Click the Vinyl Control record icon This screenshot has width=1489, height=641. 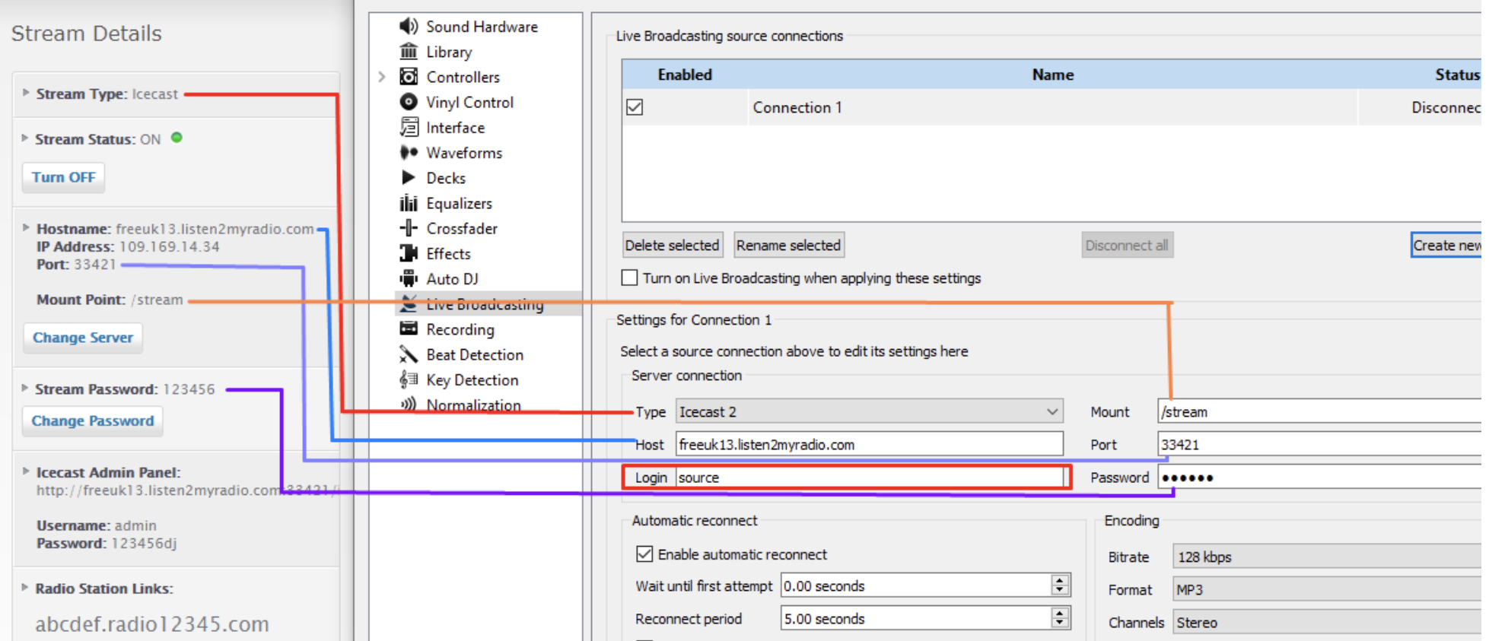[409, 102]
